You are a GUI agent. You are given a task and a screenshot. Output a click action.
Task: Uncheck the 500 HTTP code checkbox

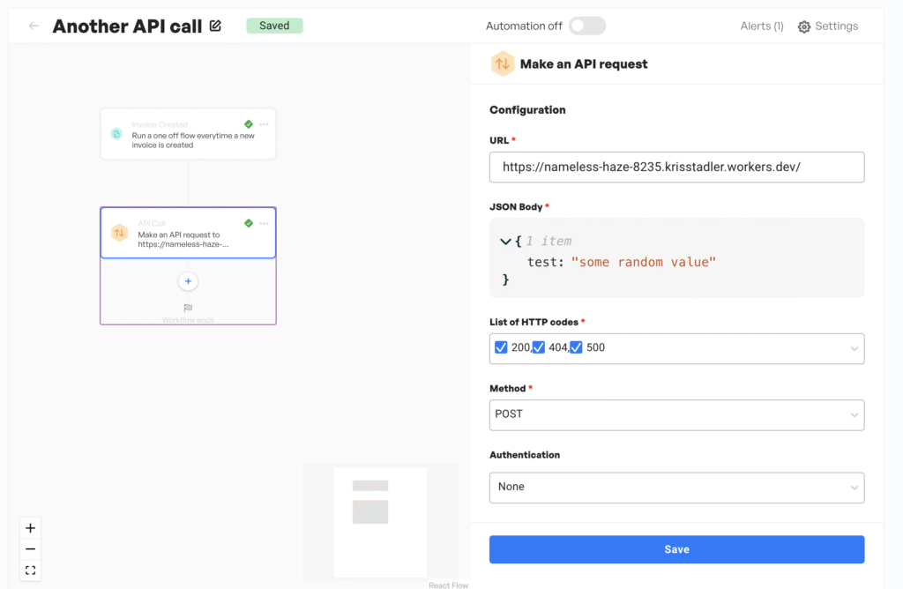[x=577, y=347]
